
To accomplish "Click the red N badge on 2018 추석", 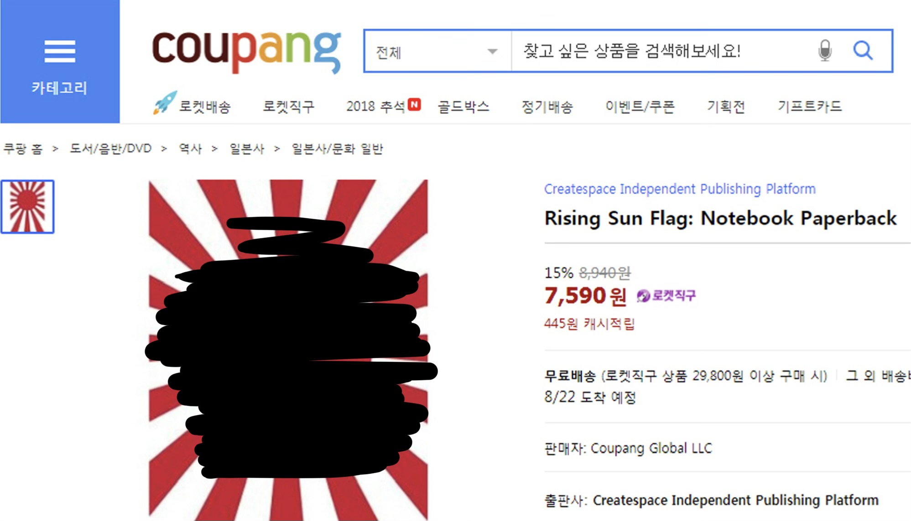I will click(x=414, y=104).
